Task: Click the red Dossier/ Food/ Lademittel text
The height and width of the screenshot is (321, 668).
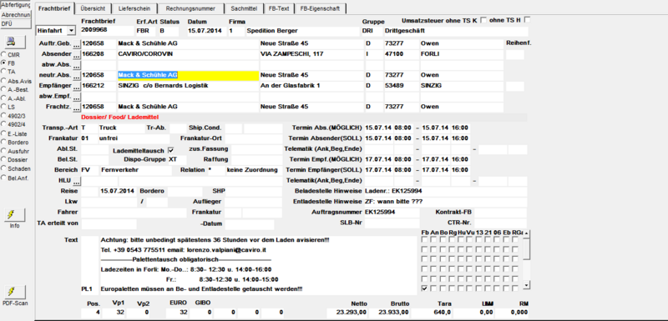Action: point(120,117)
